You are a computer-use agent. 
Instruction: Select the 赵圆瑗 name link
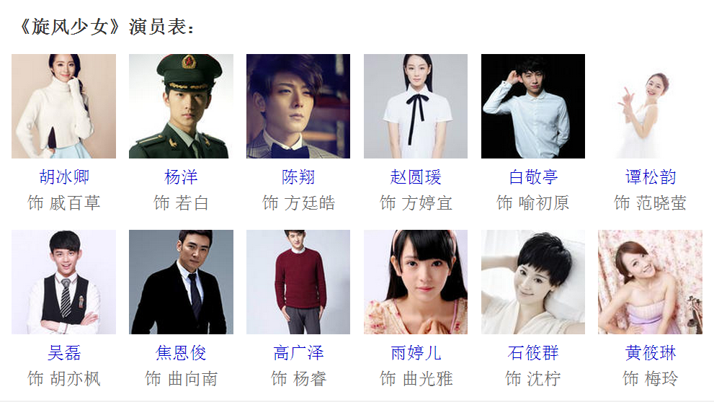pyautogui.click(x=416, y=177)
